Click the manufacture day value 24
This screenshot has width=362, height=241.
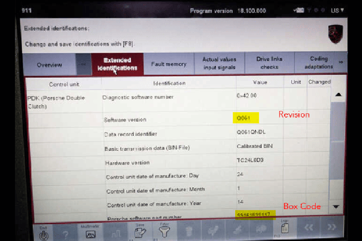coord(240,174)
